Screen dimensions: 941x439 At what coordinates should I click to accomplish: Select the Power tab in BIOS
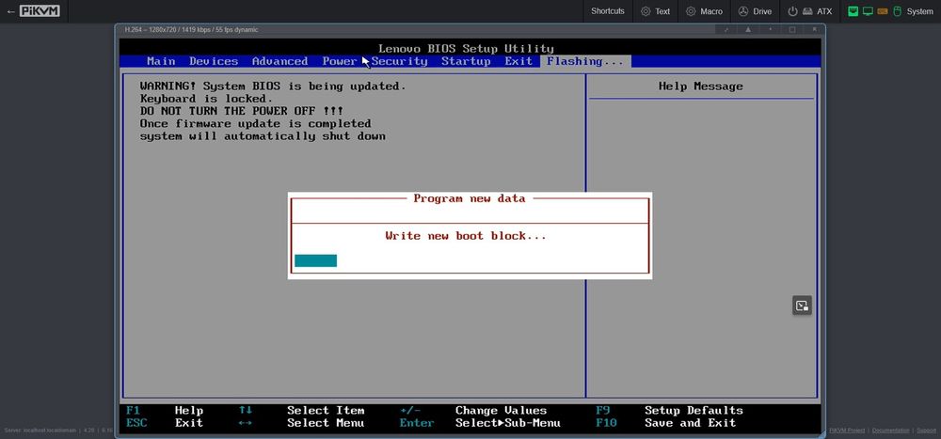[x=340, y=61]
